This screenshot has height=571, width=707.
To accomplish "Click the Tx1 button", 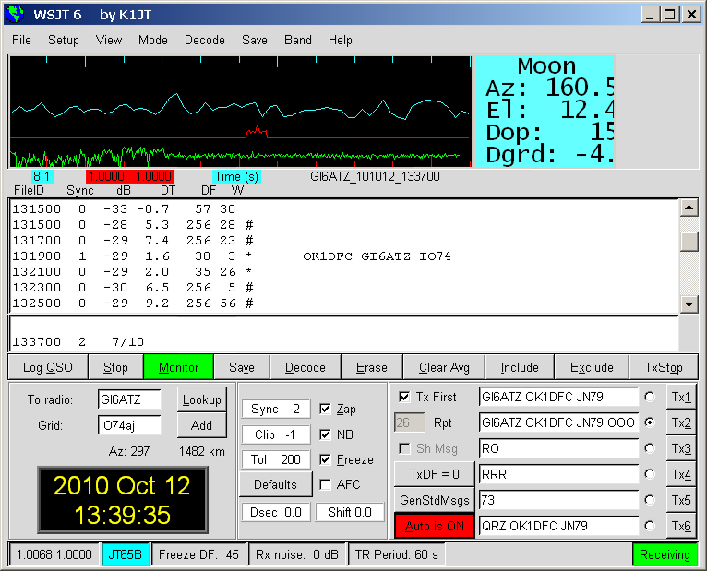I will [681, 397].
